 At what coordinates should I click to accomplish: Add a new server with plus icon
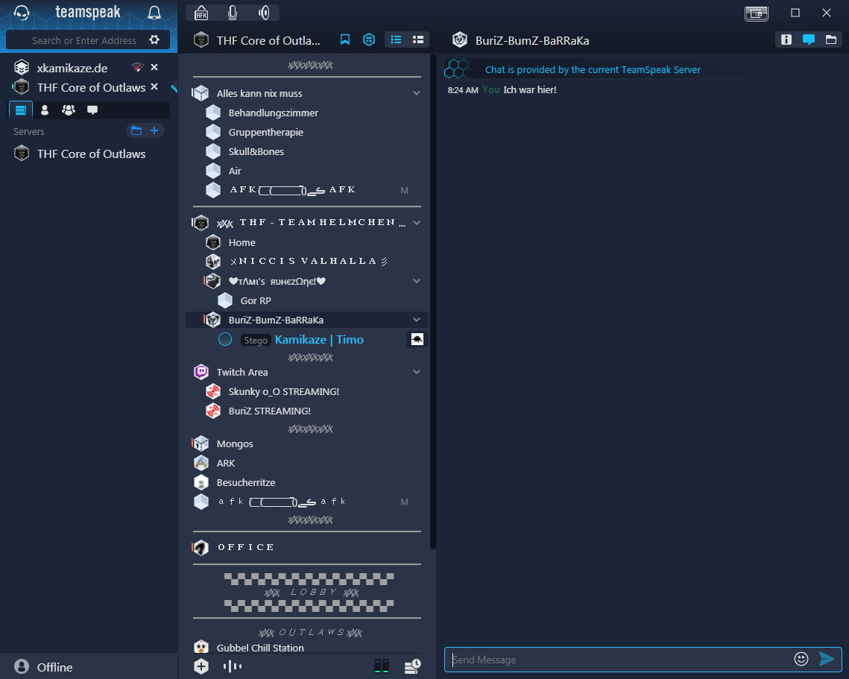154,130
